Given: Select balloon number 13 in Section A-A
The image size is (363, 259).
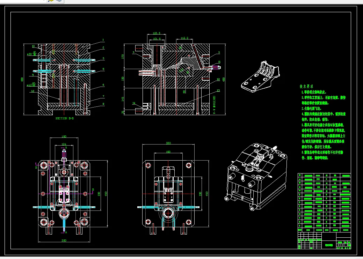Looking at the screenshot, I should (x=218, y=91).
